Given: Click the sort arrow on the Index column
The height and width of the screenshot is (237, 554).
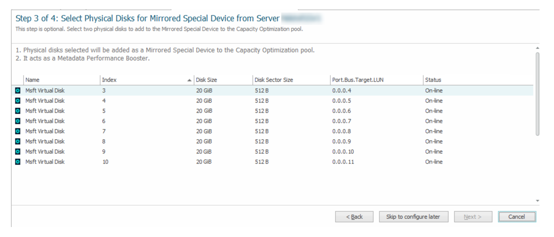Looking at the screenshot, I should 189,79.
